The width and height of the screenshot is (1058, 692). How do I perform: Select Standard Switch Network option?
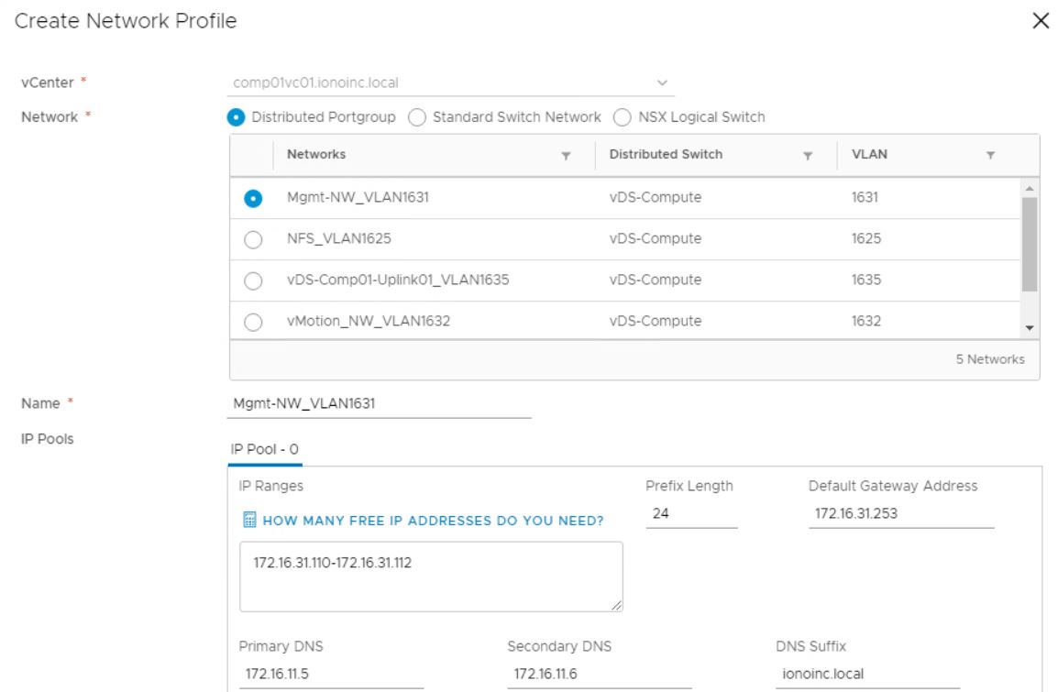pyautogui.click(x=415, y=117)
